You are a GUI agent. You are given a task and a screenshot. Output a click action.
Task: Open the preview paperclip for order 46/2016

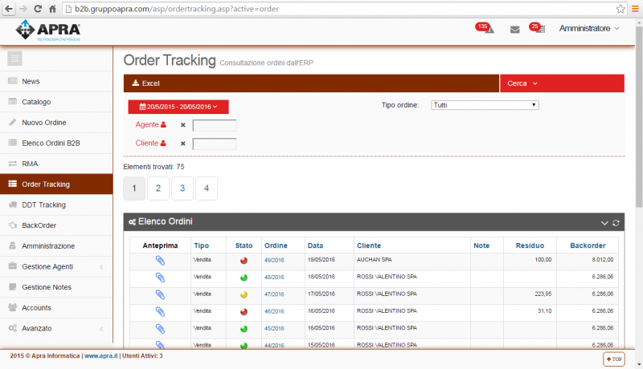160,312
